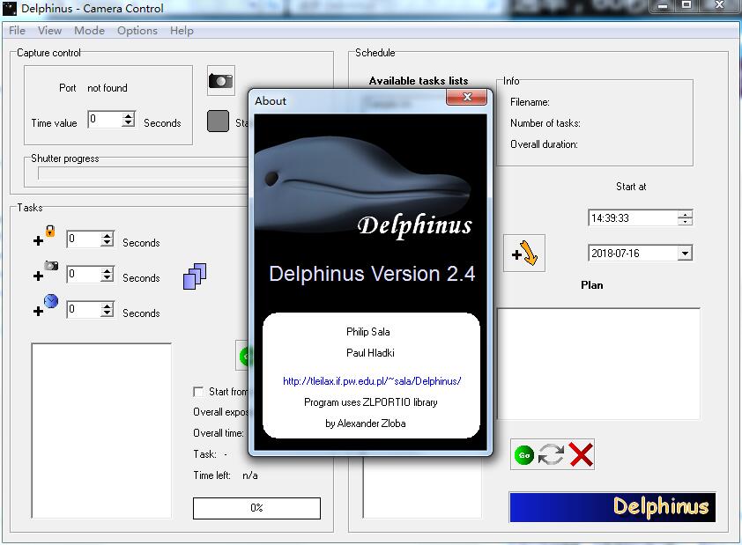
Task: Add a camera exposure task with the camera plus icon
Action: (x=46, y=271)
